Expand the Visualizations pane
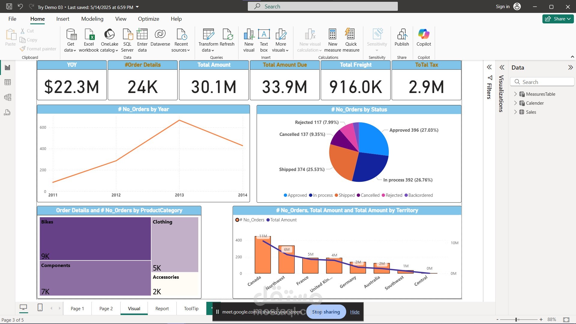This screenshot has width=576, height=324. pos(502,67)
